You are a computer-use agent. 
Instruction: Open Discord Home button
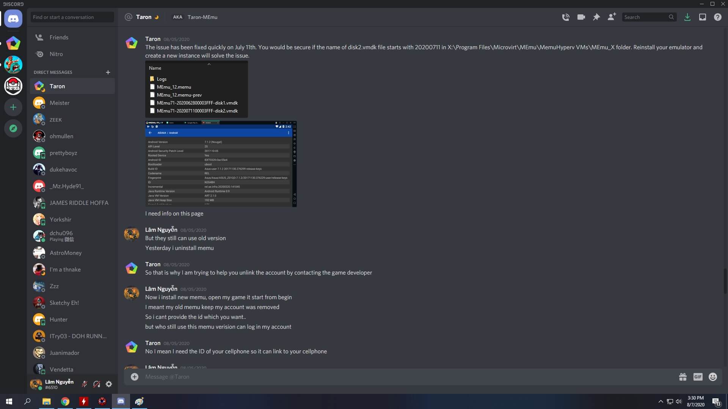point(13,19)
